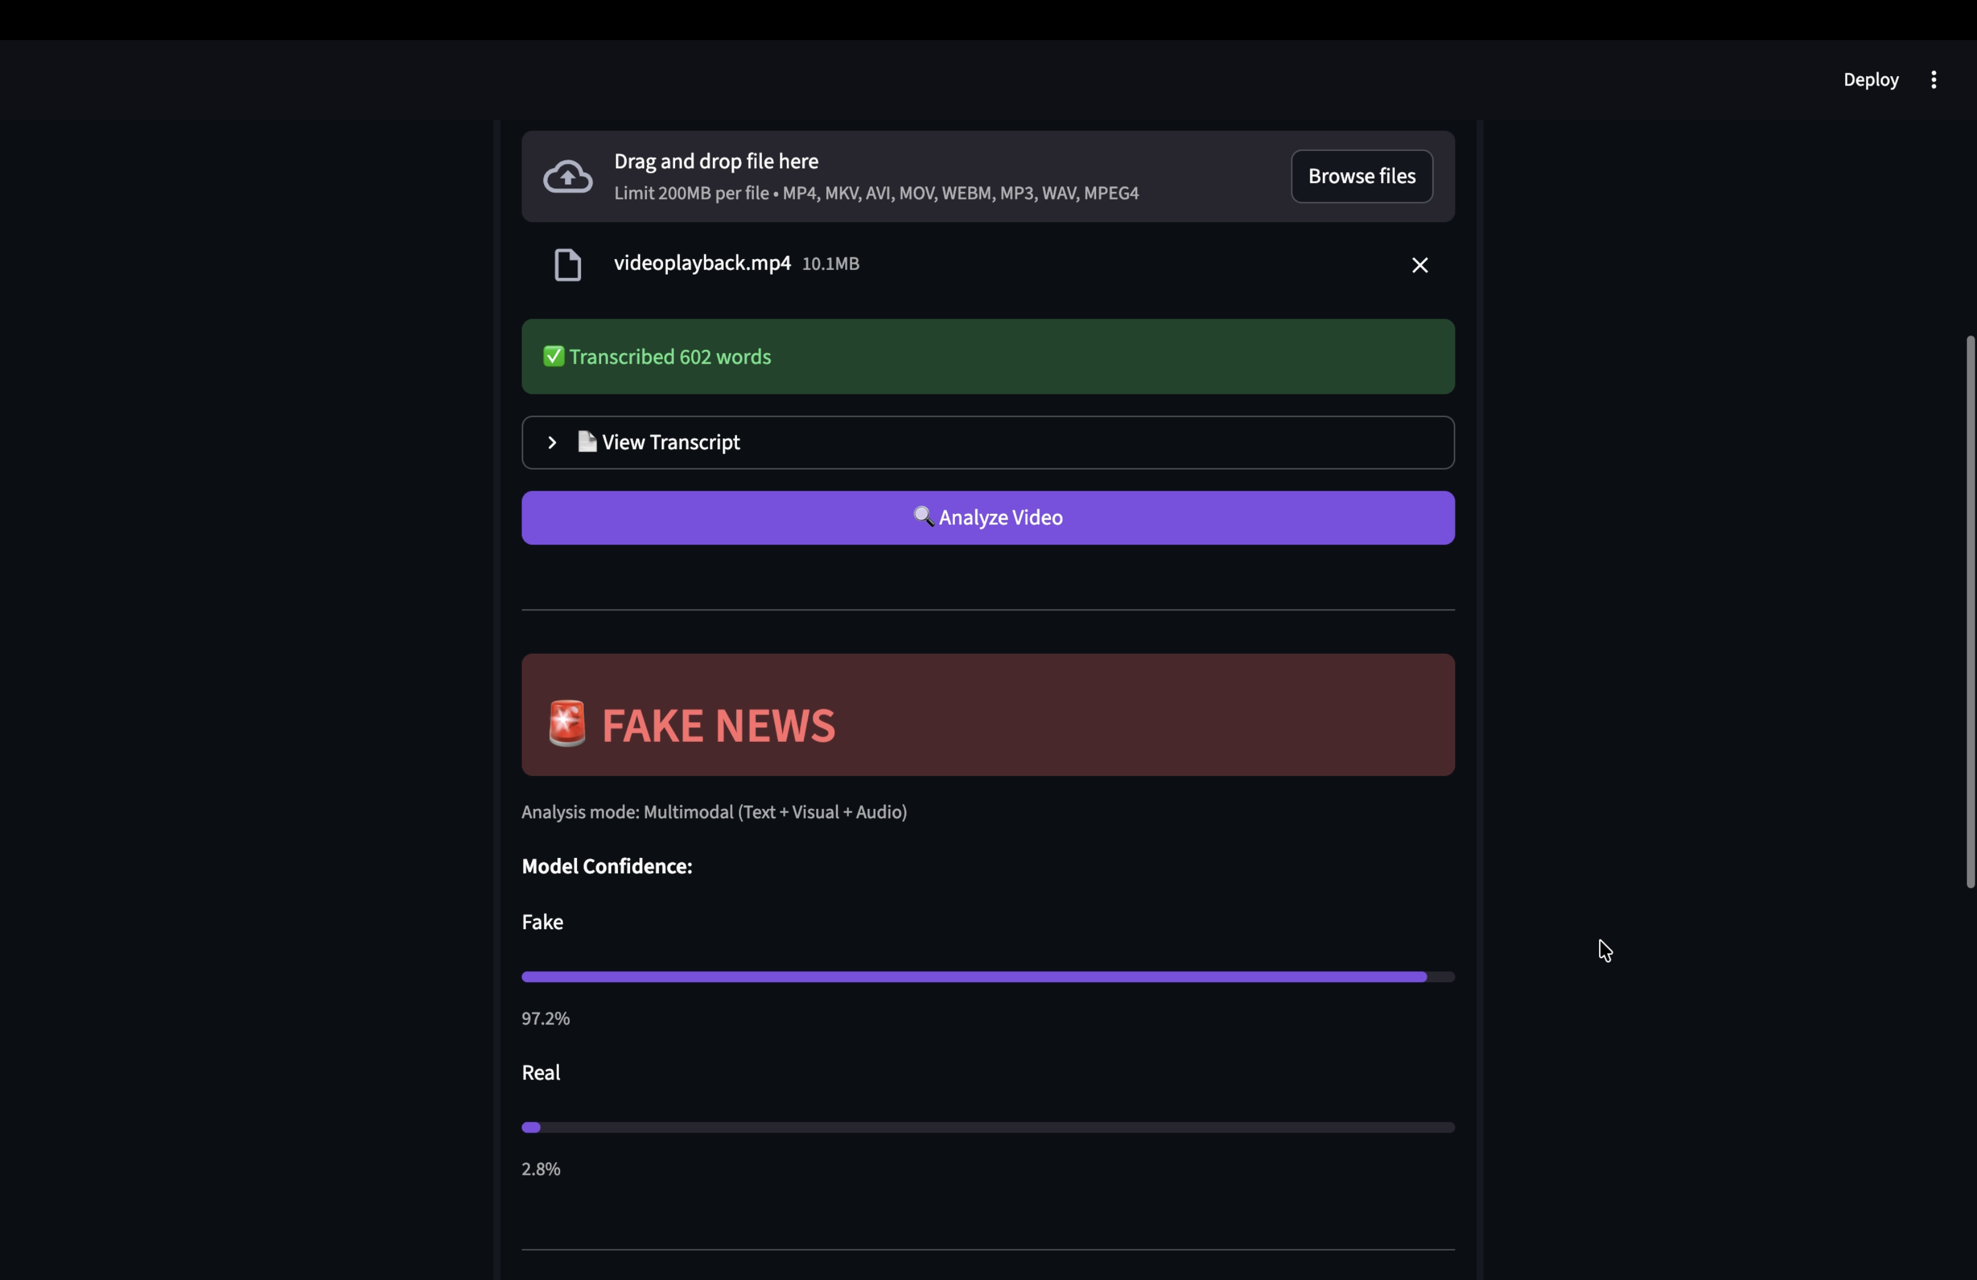Screen dimensions: 1977x1280
Task: Click the Real confidence progress bar
Action: pos(988,1127)
